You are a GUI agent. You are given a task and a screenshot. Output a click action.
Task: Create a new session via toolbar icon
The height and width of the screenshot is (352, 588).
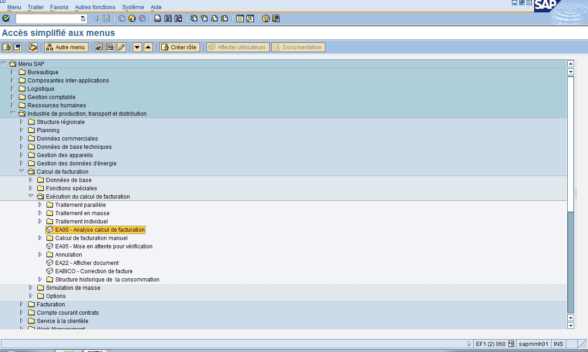[240, 18]
